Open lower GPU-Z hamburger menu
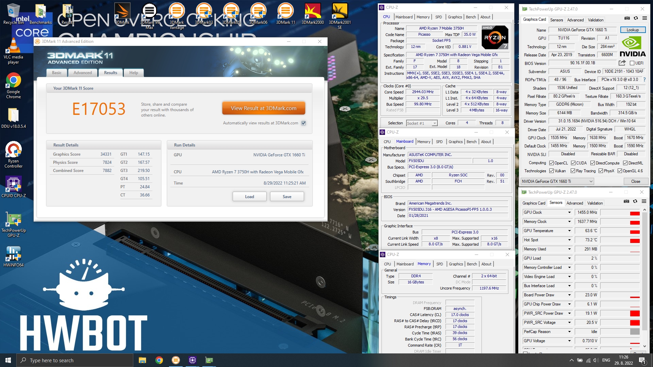 point(644,201)
